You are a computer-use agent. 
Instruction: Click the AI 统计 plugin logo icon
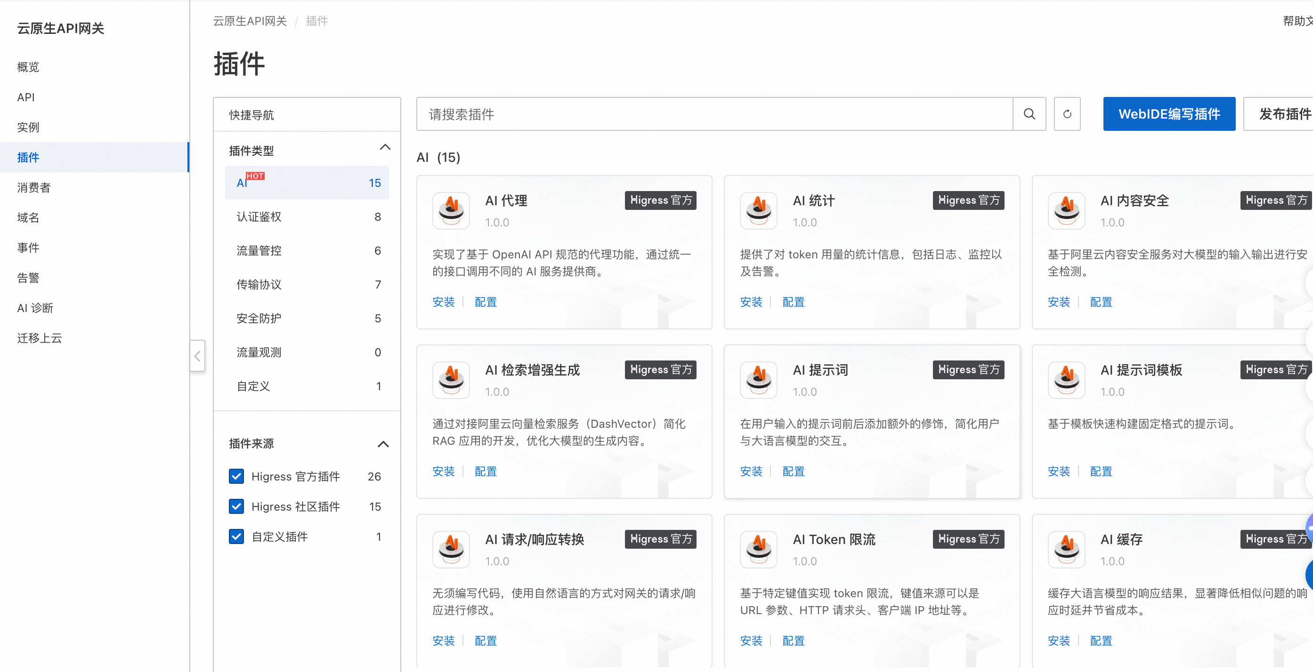[758, 210]
